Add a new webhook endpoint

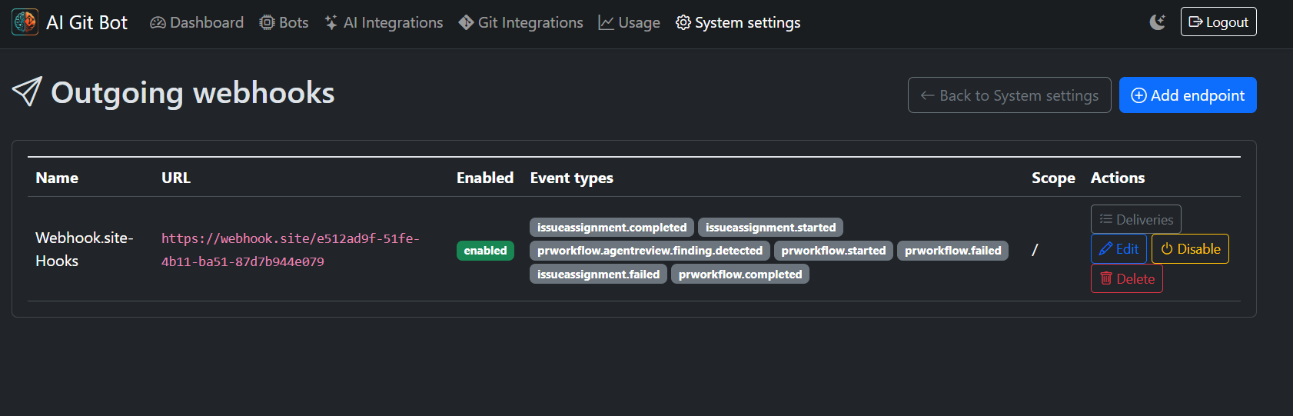1188,95
